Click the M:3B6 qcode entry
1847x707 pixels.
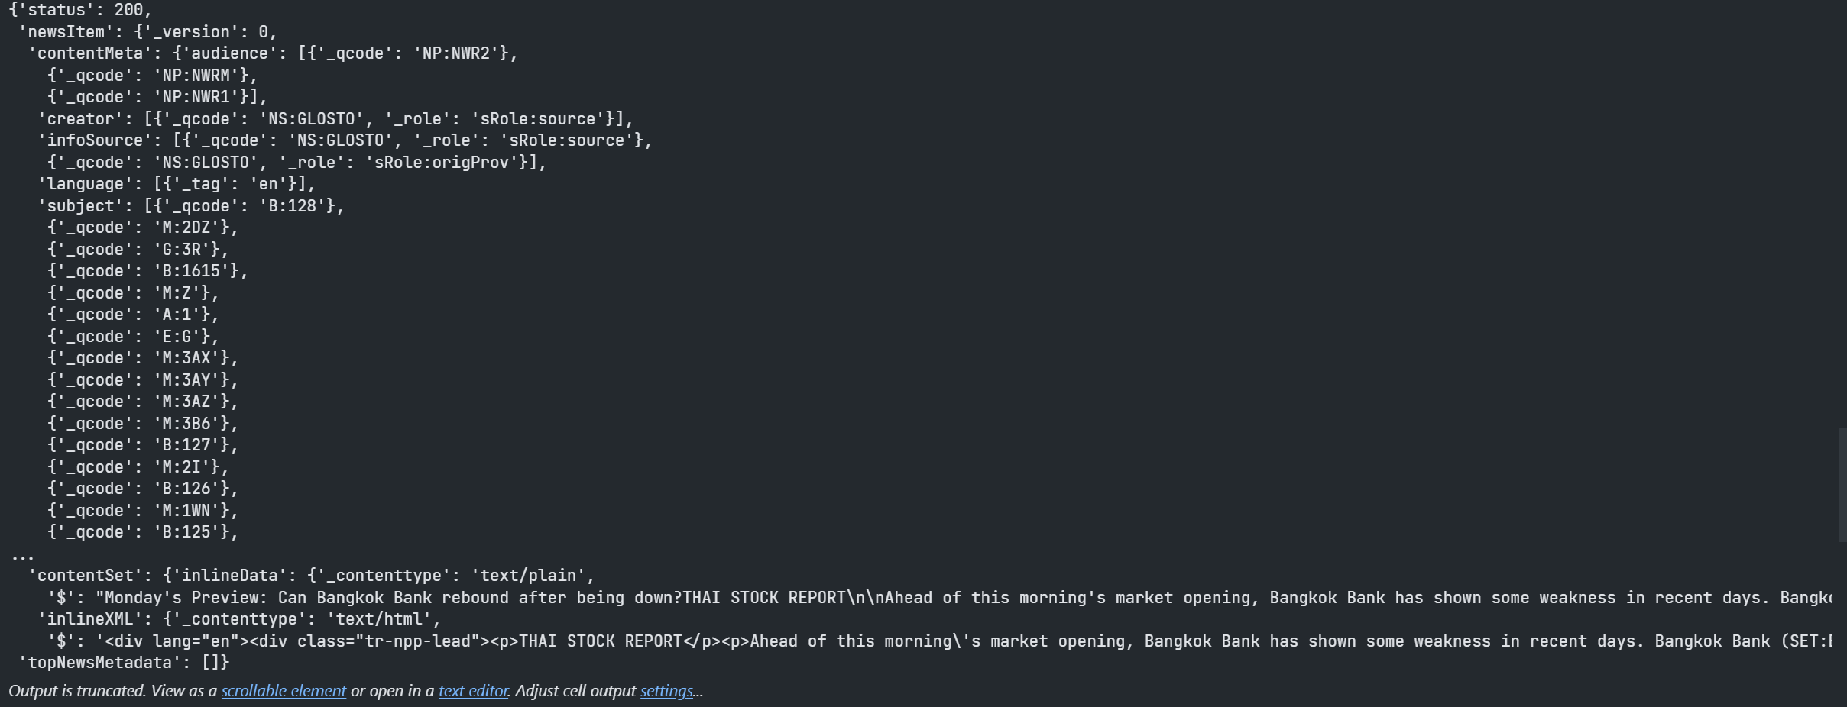click(143, 424)
